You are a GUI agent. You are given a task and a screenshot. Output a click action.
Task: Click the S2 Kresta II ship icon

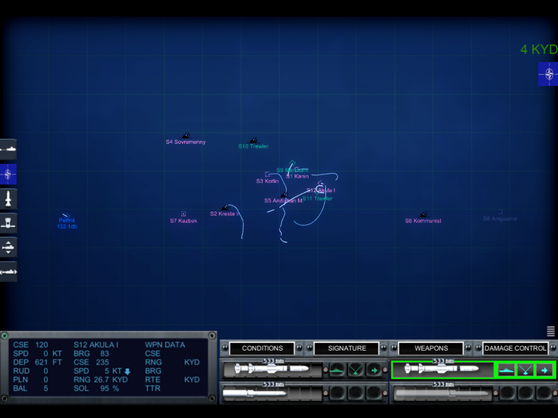[225, 207]
